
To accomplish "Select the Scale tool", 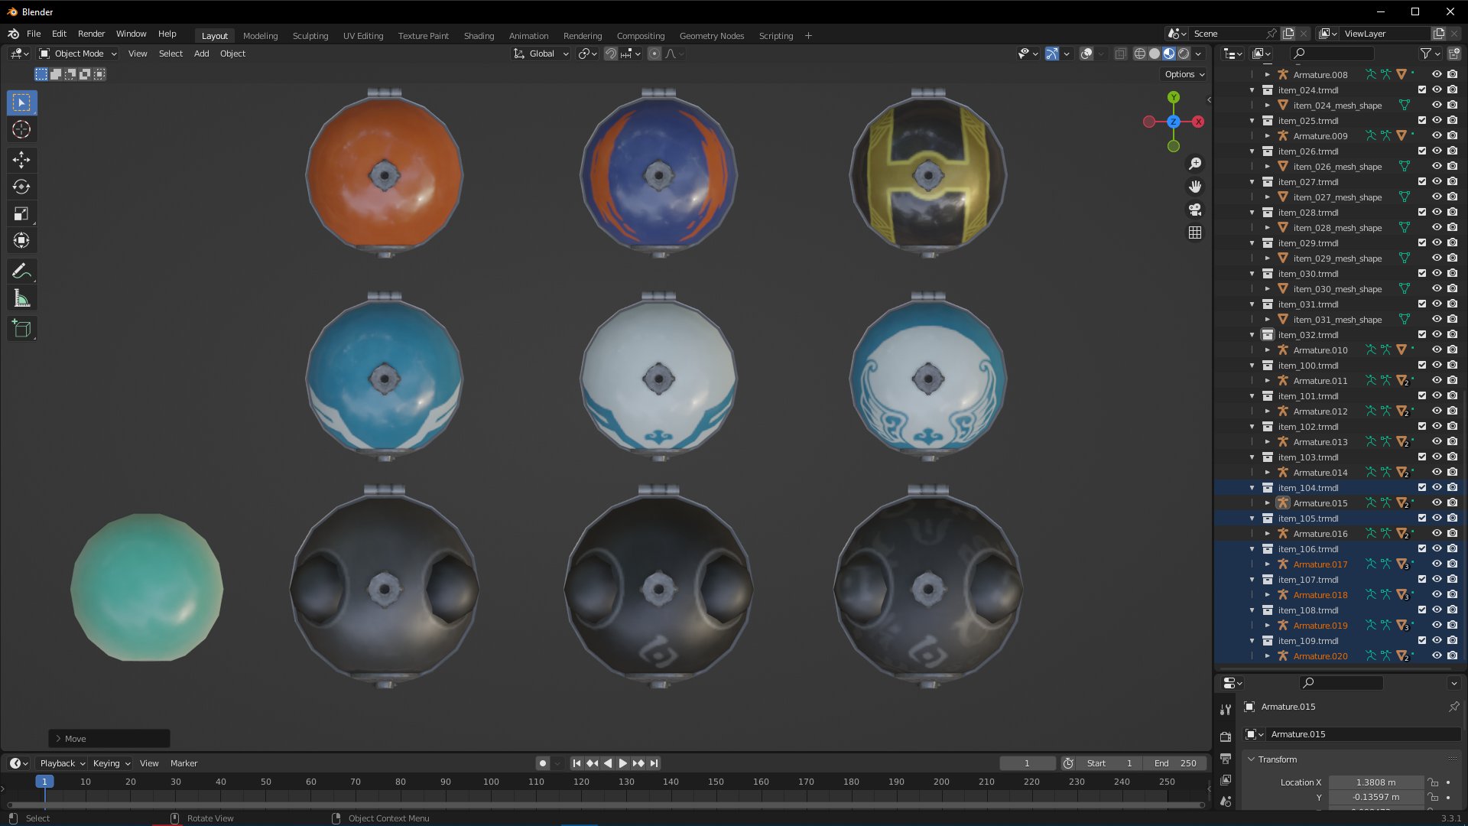I will 21,214.
